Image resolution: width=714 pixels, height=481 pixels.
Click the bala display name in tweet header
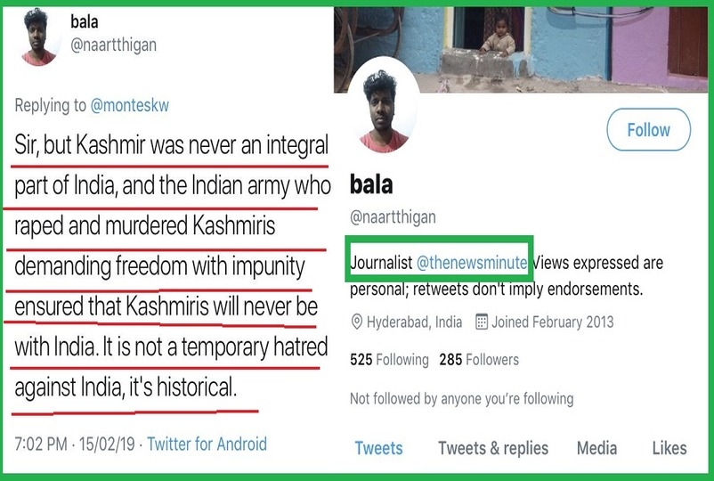click(x=85, y=21)
